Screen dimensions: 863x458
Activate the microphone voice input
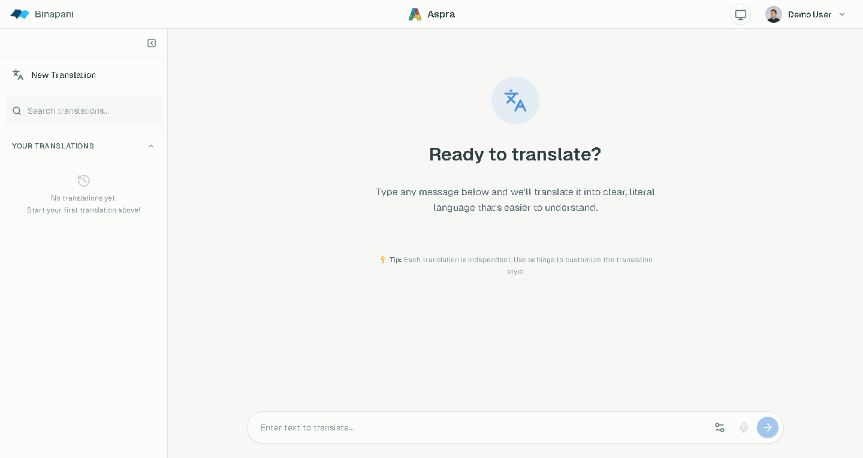pos(744,427)
